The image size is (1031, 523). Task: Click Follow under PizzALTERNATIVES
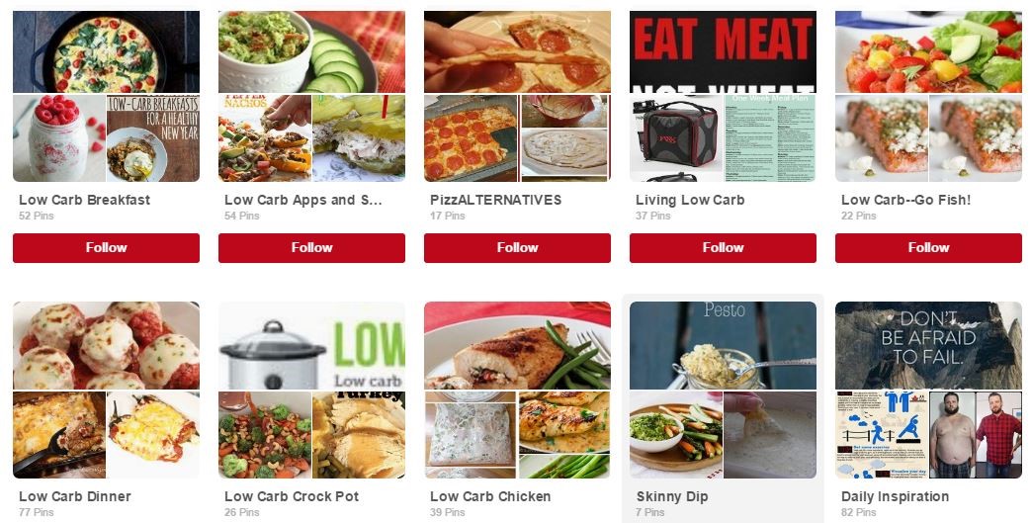point(517,248)
